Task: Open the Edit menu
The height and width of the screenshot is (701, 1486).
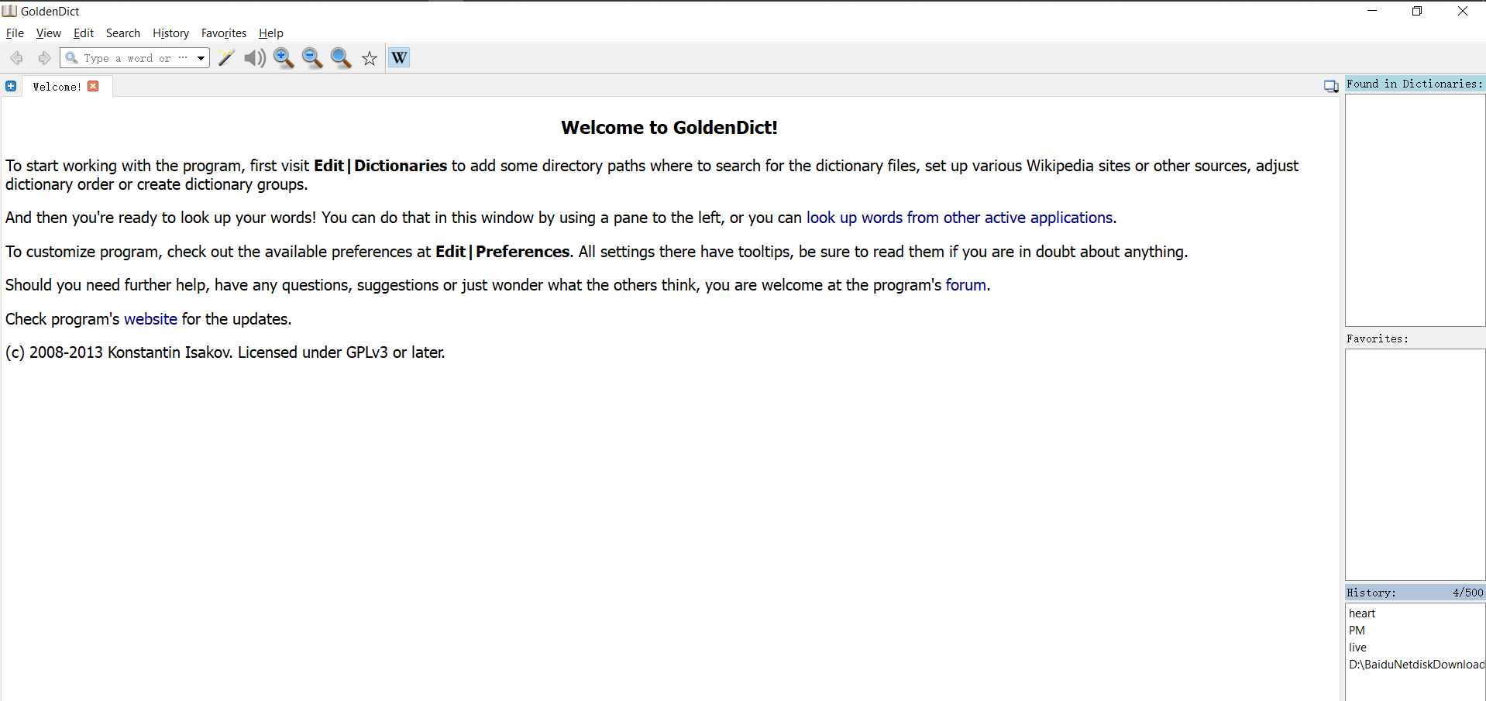Action: pos(84,33)
